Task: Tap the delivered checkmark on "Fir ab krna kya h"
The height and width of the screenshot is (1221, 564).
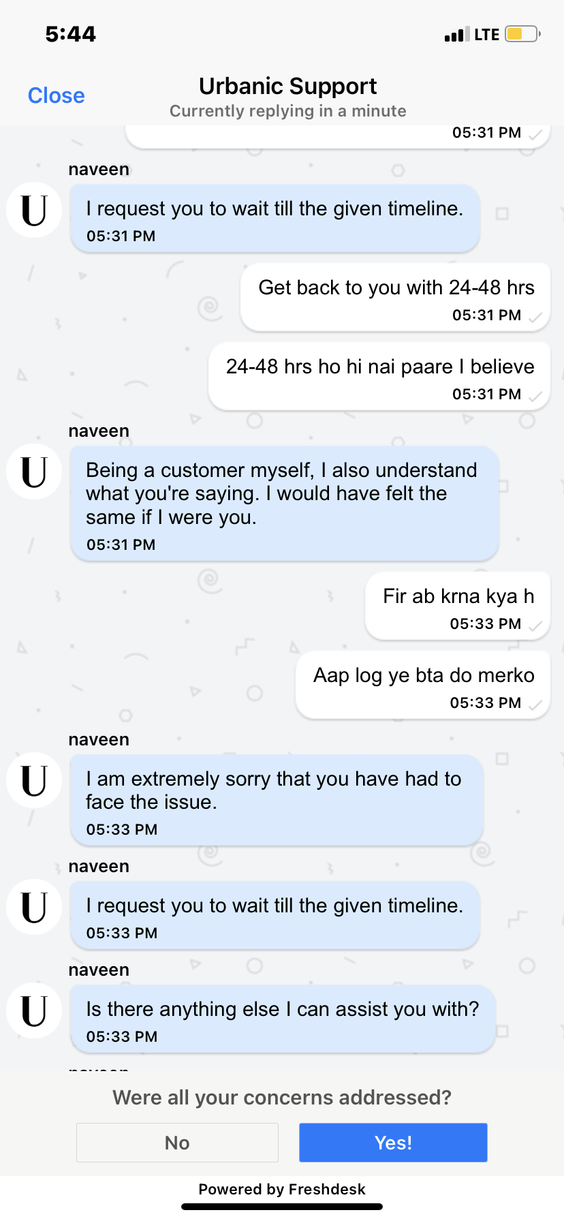Action: [x=535, y=625]
